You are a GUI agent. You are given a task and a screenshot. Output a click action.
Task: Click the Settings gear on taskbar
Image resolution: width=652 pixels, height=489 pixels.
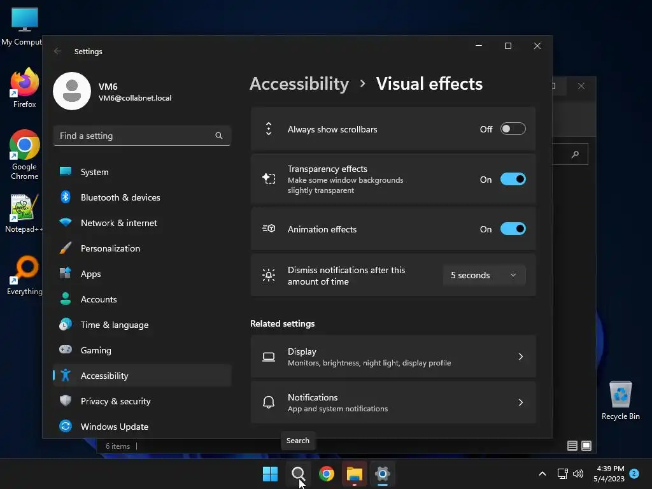click(383, 474)
